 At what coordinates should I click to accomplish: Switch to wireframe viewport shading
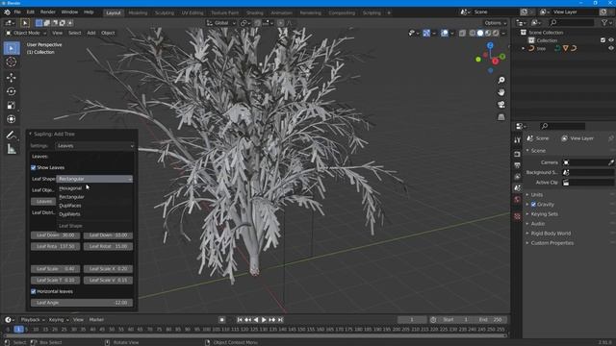pos(473,34)
